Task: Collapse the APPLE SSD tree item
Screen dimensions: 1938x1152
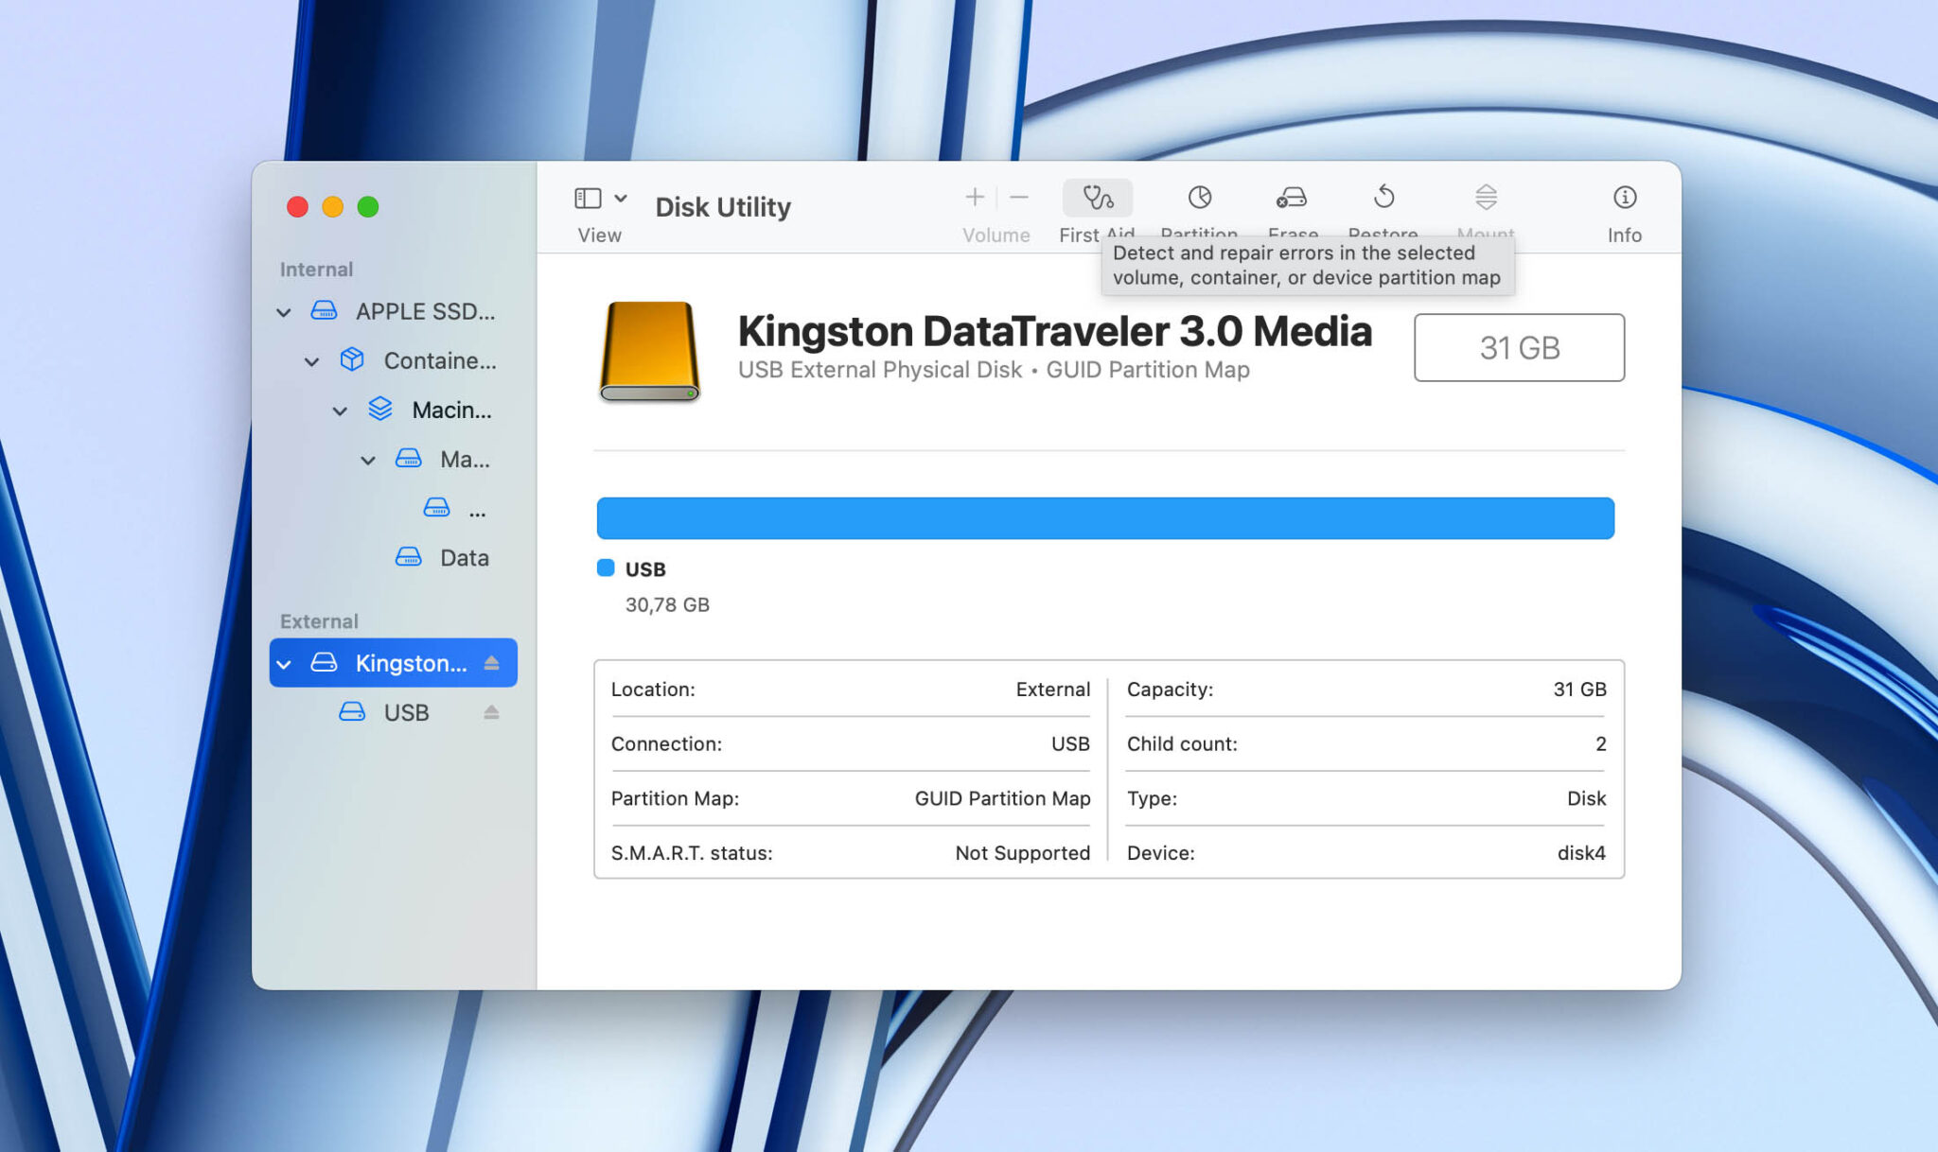Action: [284, 312]
